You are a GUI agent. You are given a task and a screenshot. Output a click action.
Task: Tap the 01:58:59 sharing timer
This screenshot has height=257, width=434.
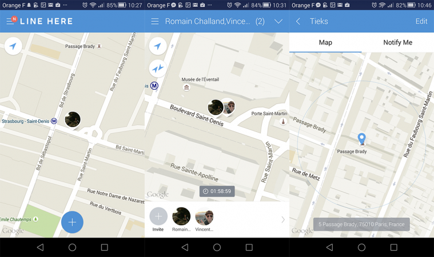click(x=217, y=191)
